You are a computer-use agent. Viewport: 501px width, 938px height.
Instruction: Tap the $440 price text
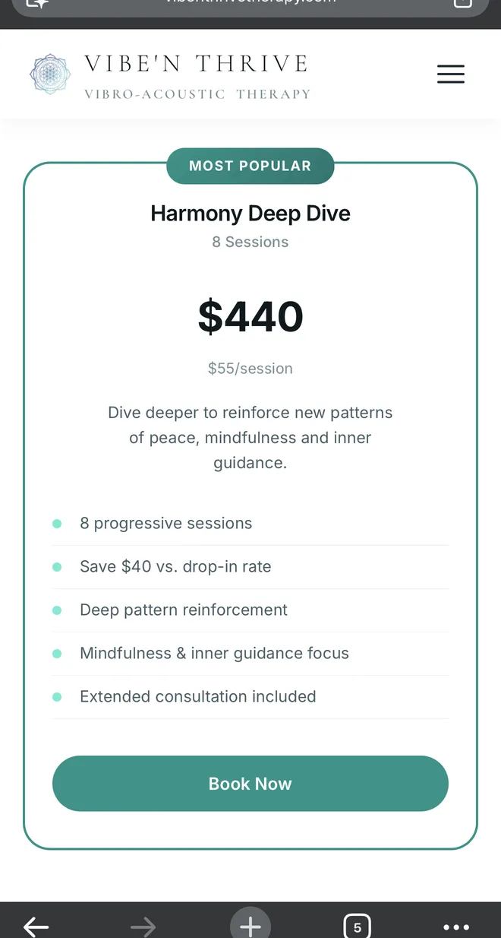click(x=250, y=316)
